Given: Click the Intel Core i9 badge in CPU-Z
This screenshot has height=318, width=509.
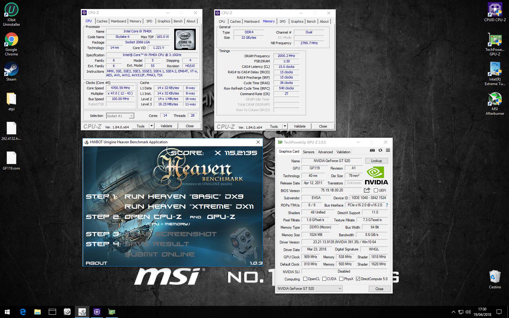Looking at the screenshot, I should coord(185,39).
